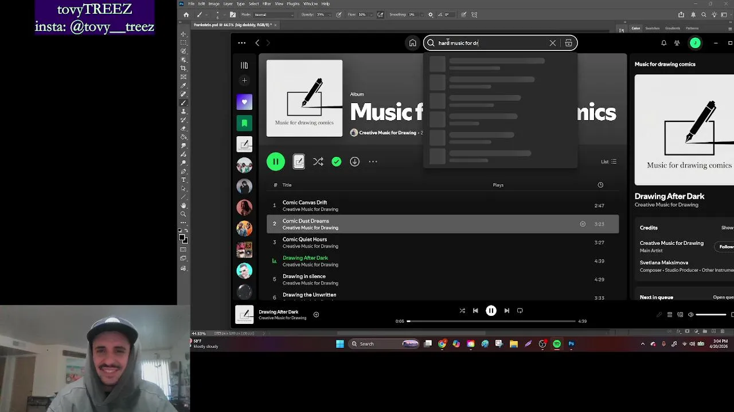The width and height of the screenshot is (734, 412).
Task: Open Browse icon beside Spotify search box
Action: pyautogui.click(x=568, y=43)
